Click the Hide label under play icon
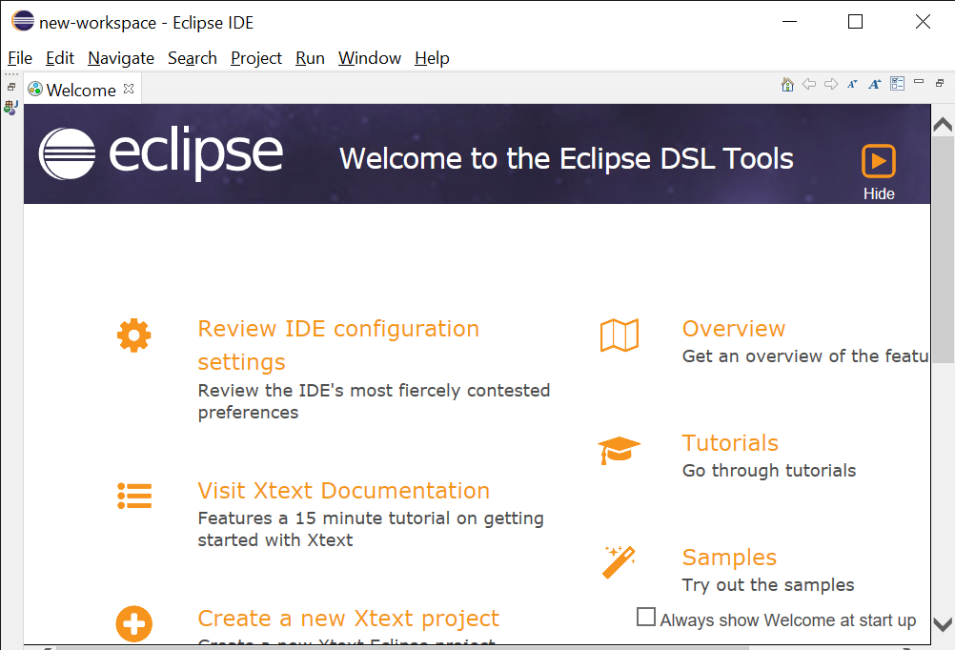Screen dimensions: 955x650 click(879, 193)
